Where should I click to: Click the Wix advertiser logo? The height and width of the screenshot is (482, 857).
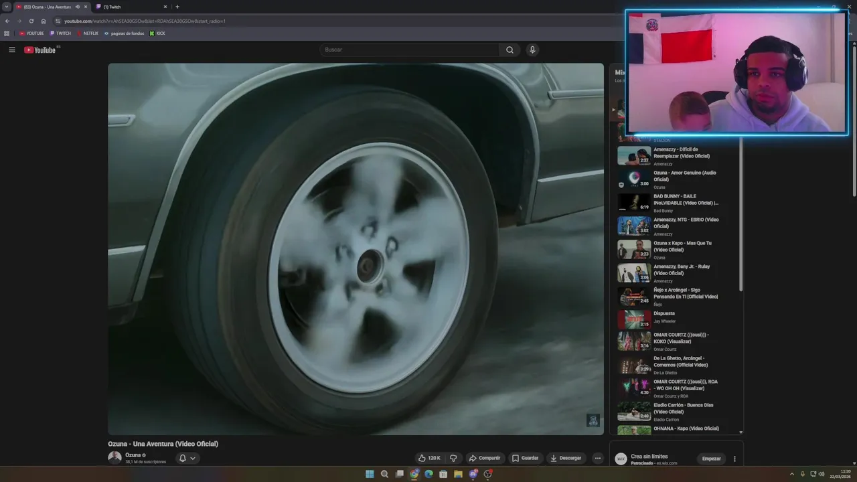click(x=621, y=459)
